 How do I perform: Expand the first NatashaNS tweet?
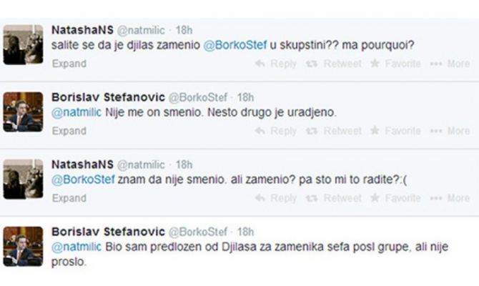(69, 64)
